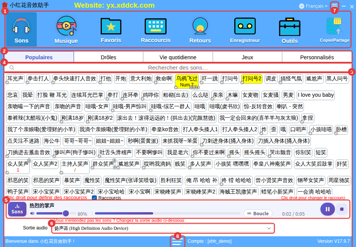Stop the current sound playback

pyautogui.click(x=342, y=209)
